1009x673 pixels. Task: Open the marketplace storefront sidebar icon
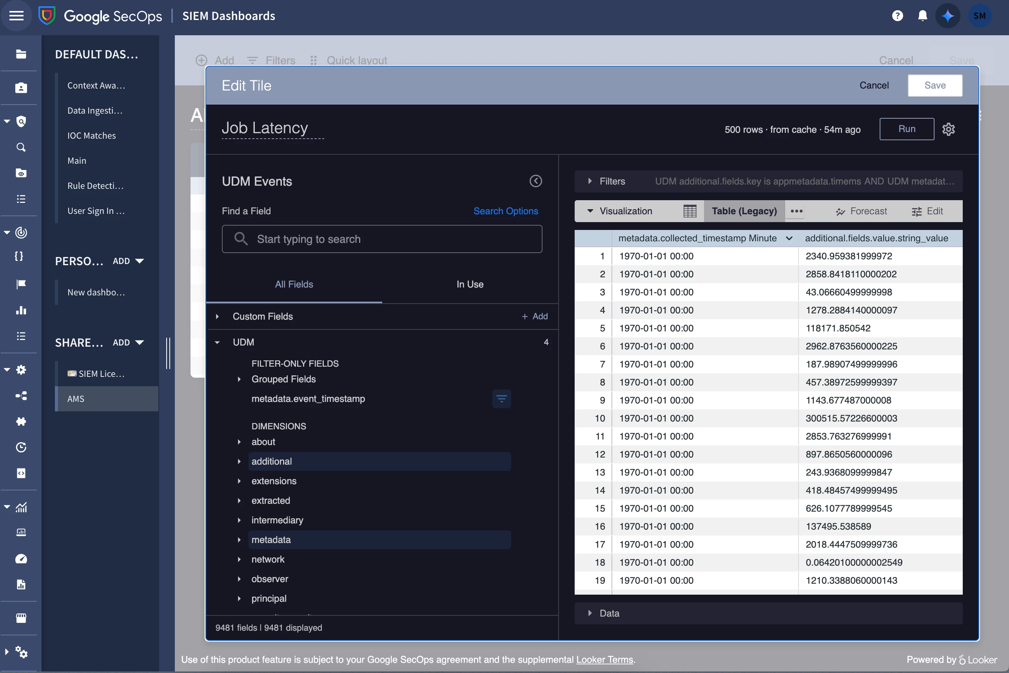[21, 618]
